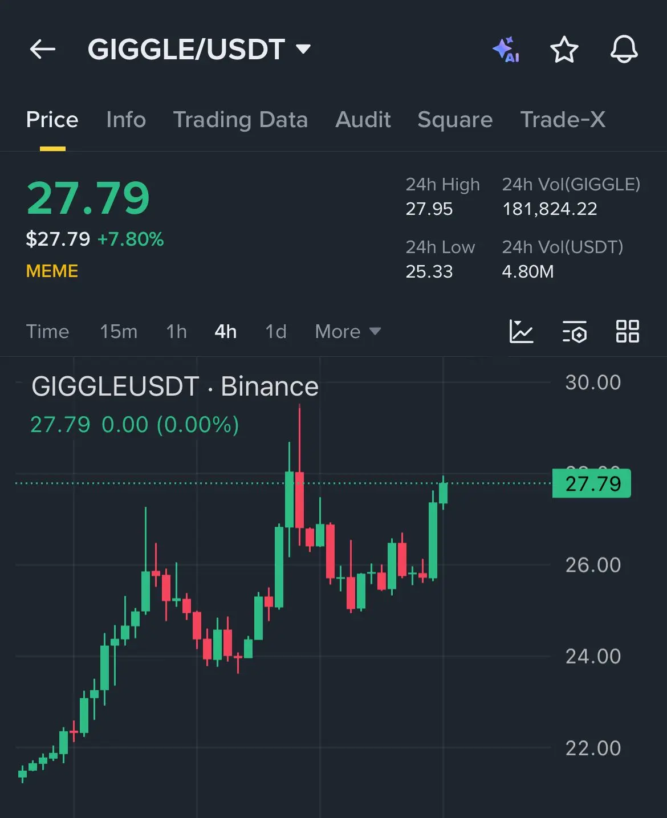Open price alerts bell icon
This screenshot has width=667, height=818.
coord(624,50)
